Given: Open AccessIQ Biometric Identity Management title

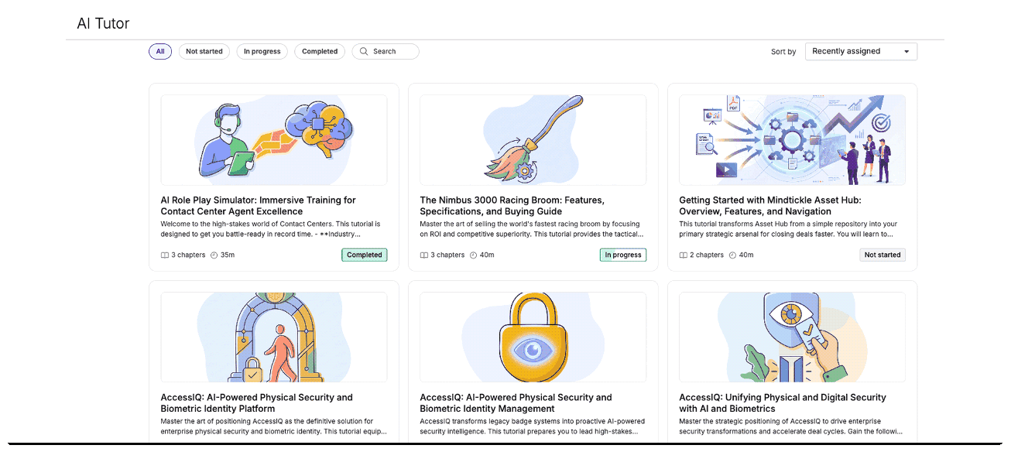Looking at the screenshot, I should coord(516,403).
